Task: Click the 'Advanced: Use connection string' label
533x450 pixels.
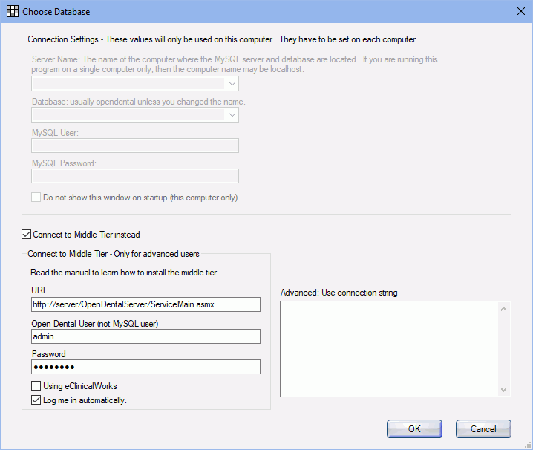Action: tap(339, 293)
